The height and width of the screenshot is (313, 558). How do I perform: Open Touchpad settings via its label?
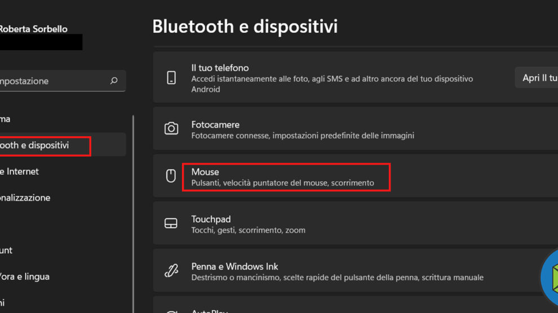(x=211, y=219)
